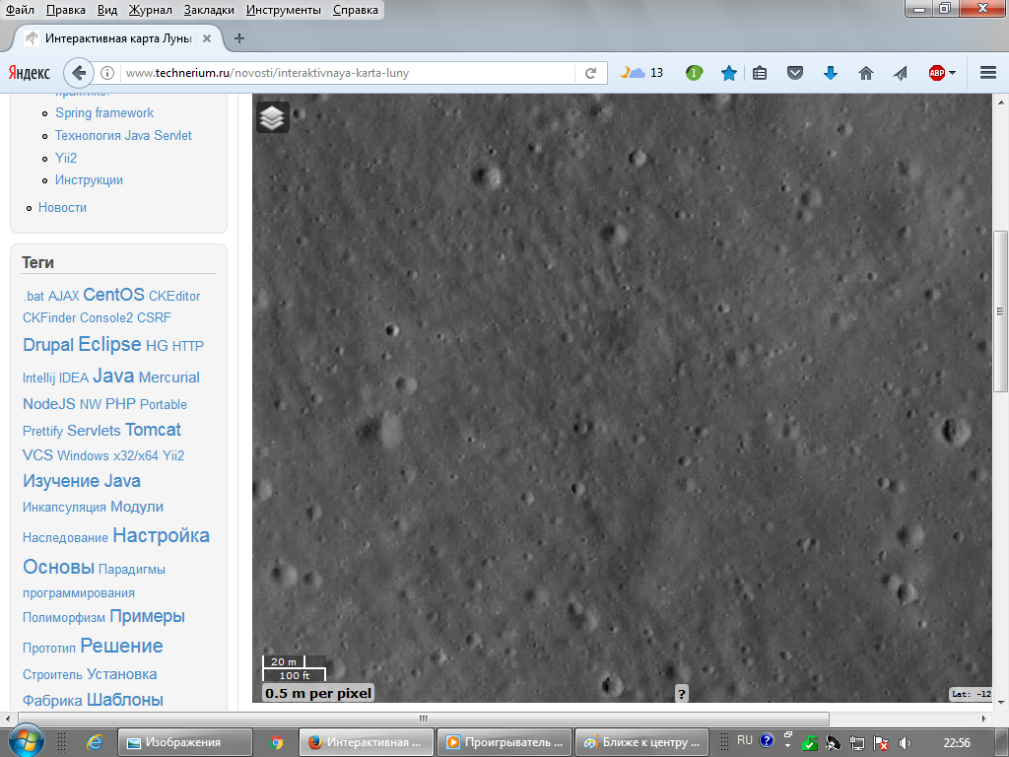Open the Yii2 sidebar link

pyautogui.click(x=66, y=158)
